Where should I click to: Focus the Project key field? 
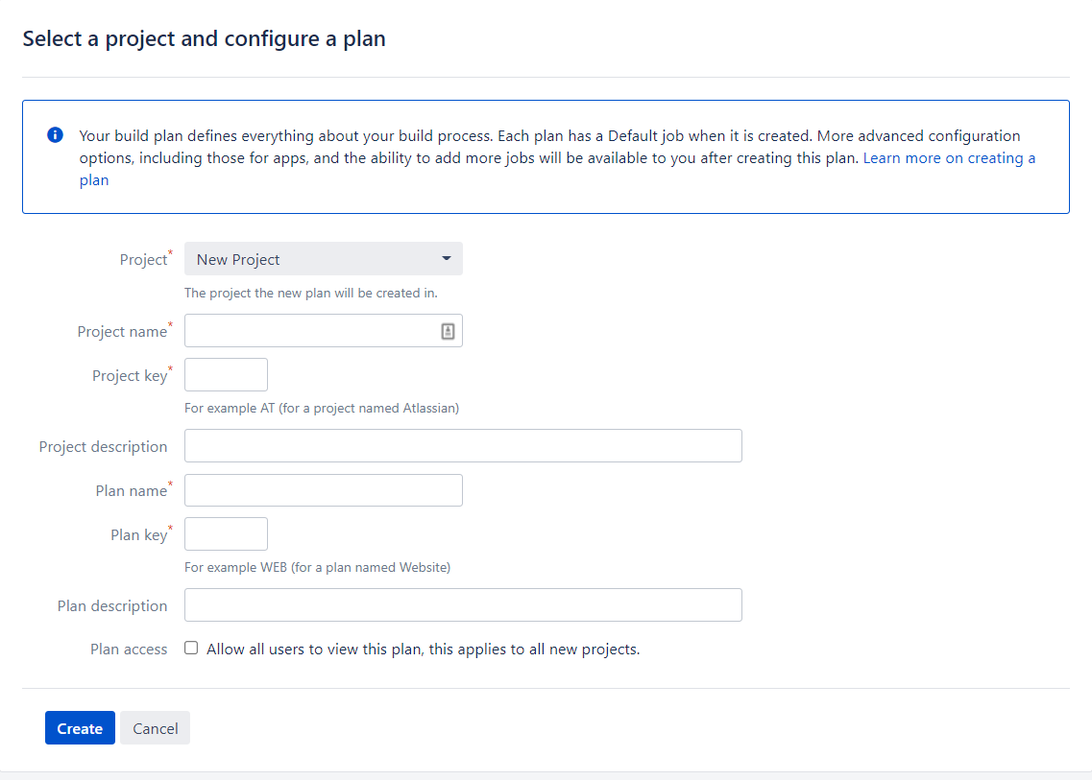pos(226,375)
